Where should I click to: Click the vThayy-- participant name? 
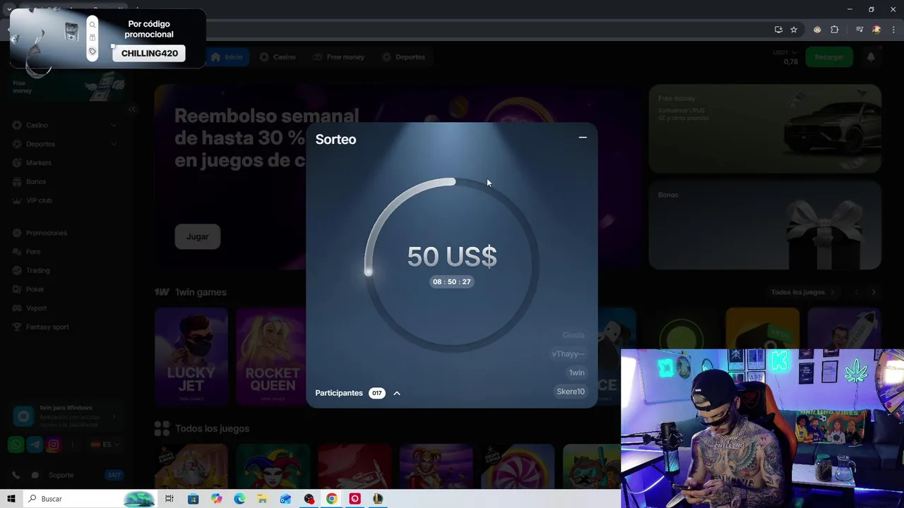[x=569, y=354]
